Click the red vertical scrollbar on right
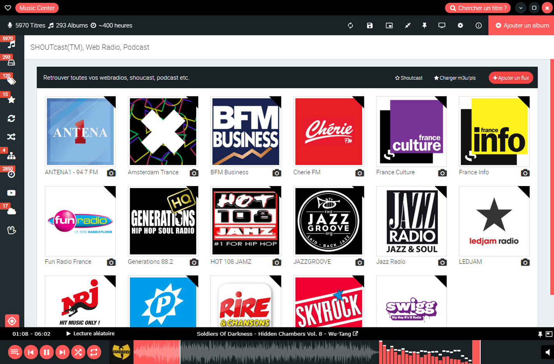 coord(552,177)
